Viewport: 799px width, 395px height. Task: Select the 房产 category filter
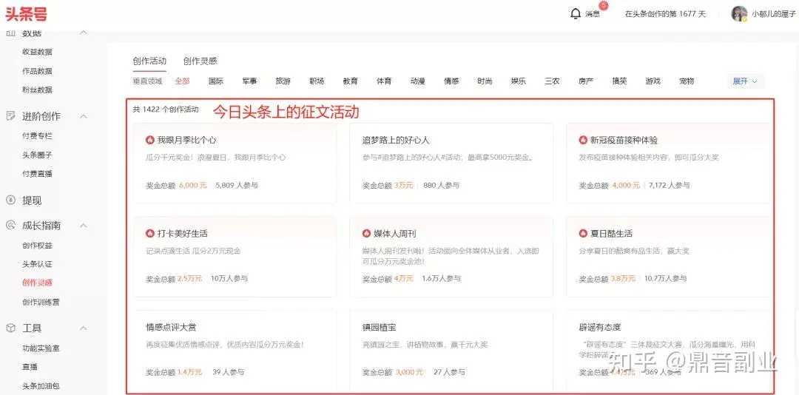pos(585,81)
